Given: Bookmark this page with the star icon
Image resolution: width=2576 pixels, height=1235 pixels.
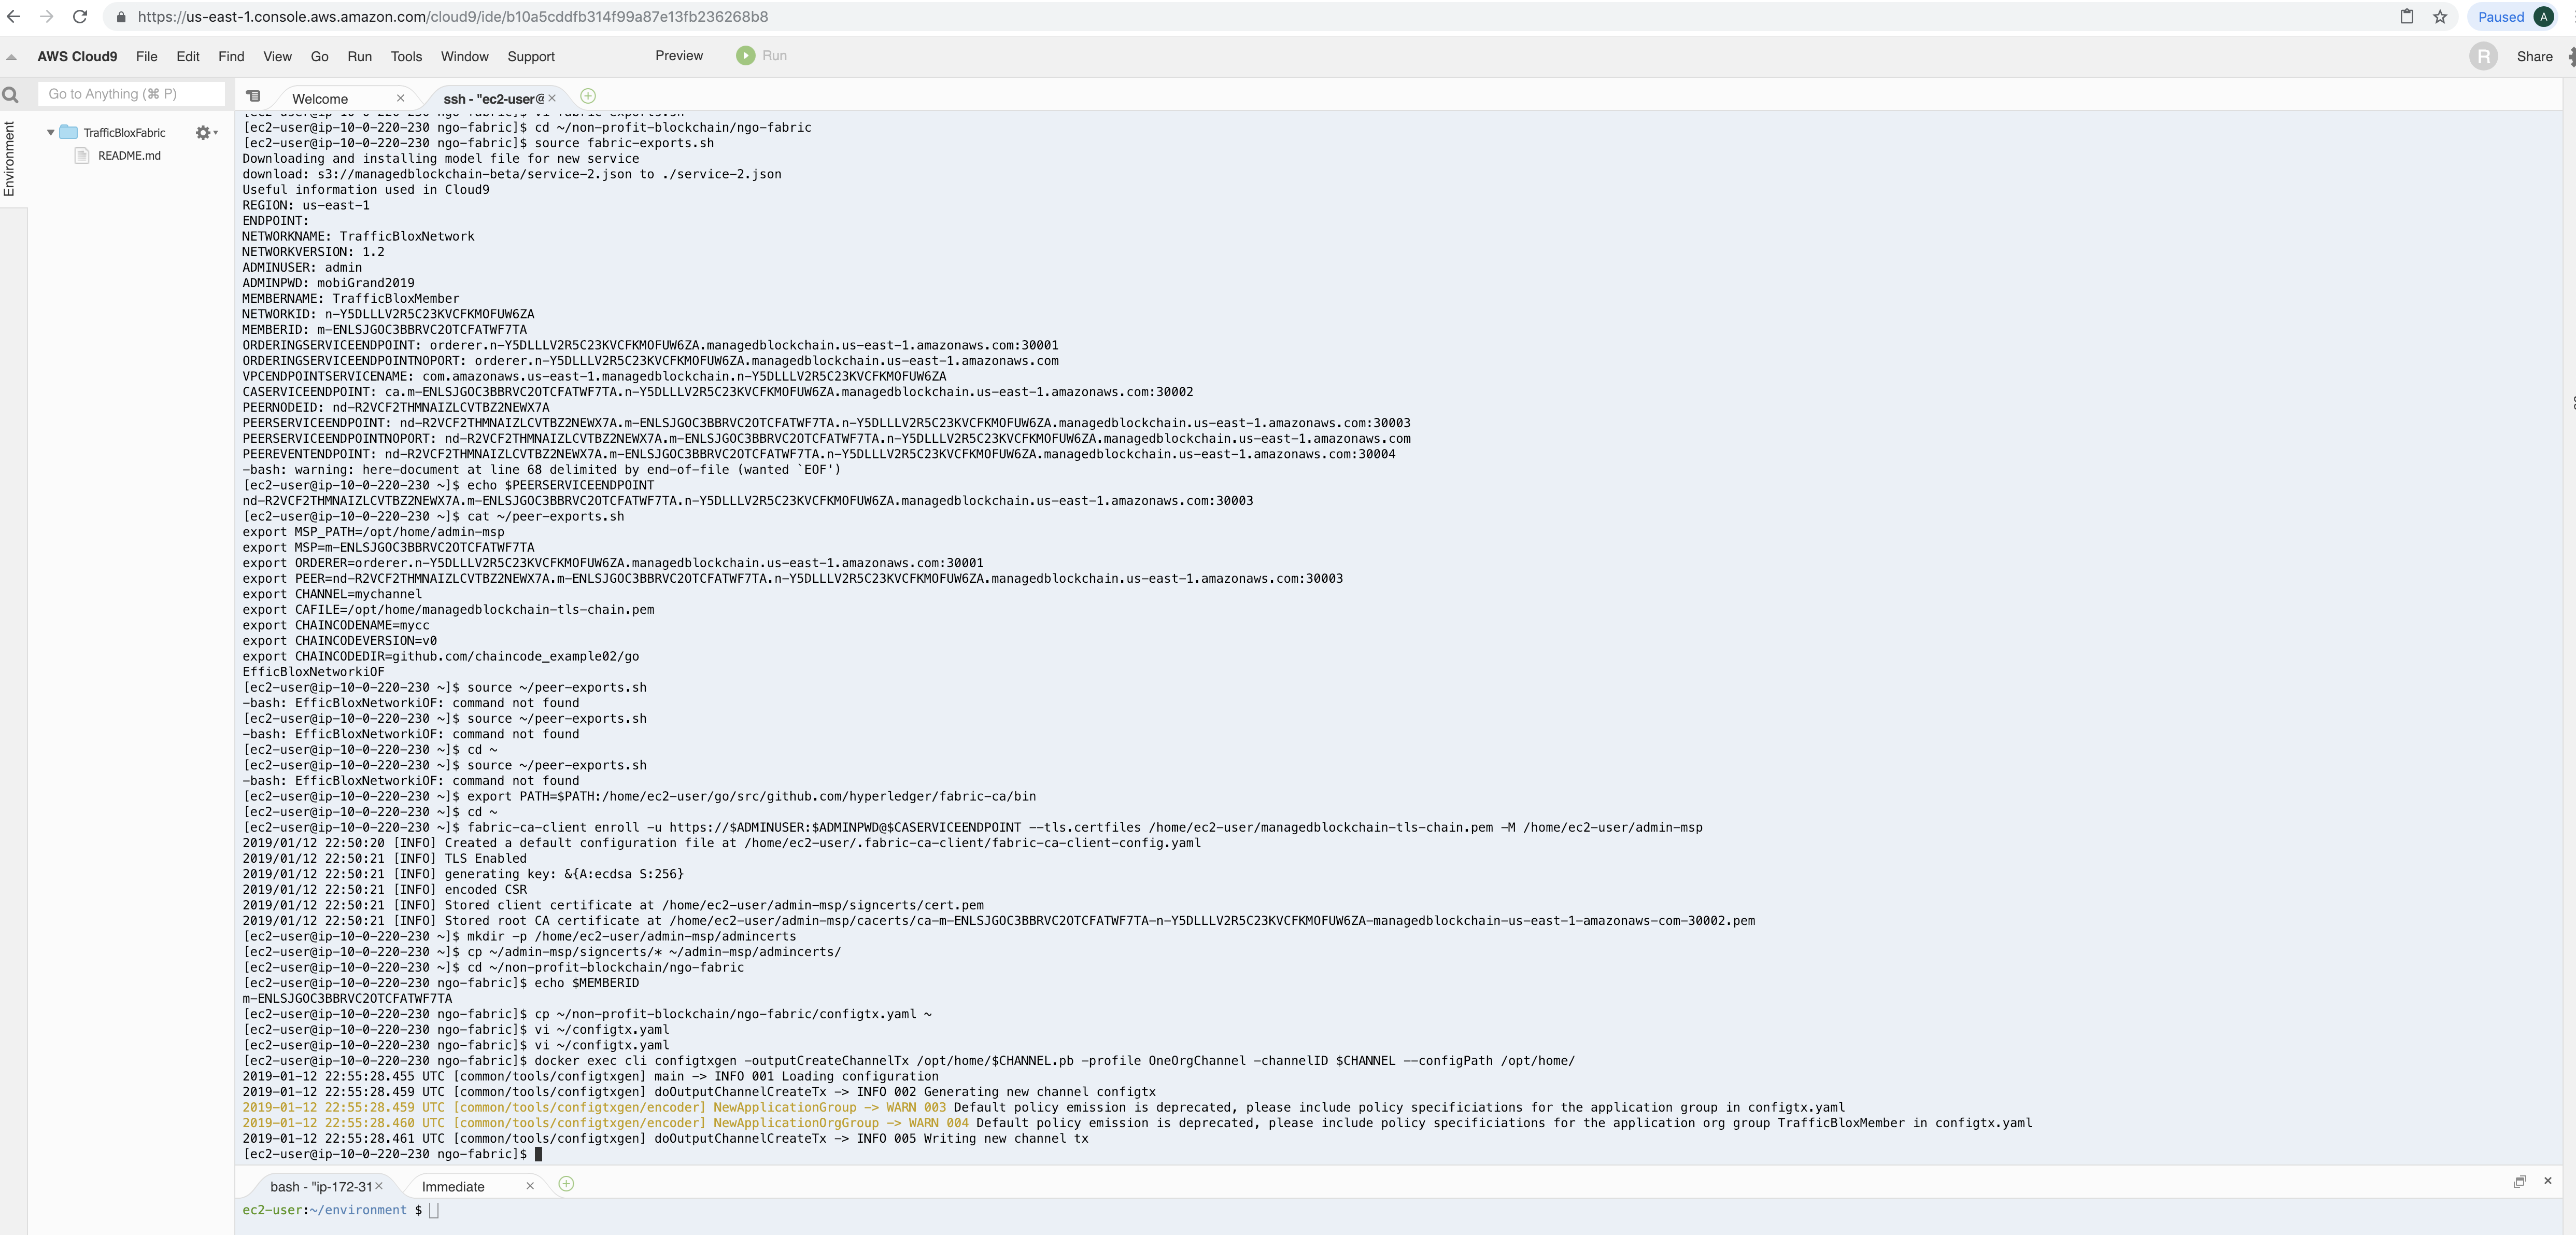Looking at the screenshot, I should [2440, 17].
